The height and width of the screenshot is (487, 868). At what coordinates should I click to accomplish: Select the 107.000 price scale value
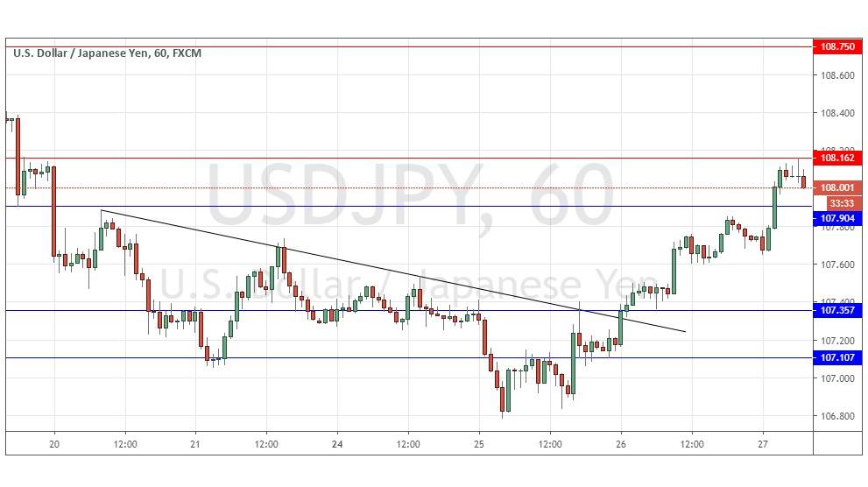[837, 378]
